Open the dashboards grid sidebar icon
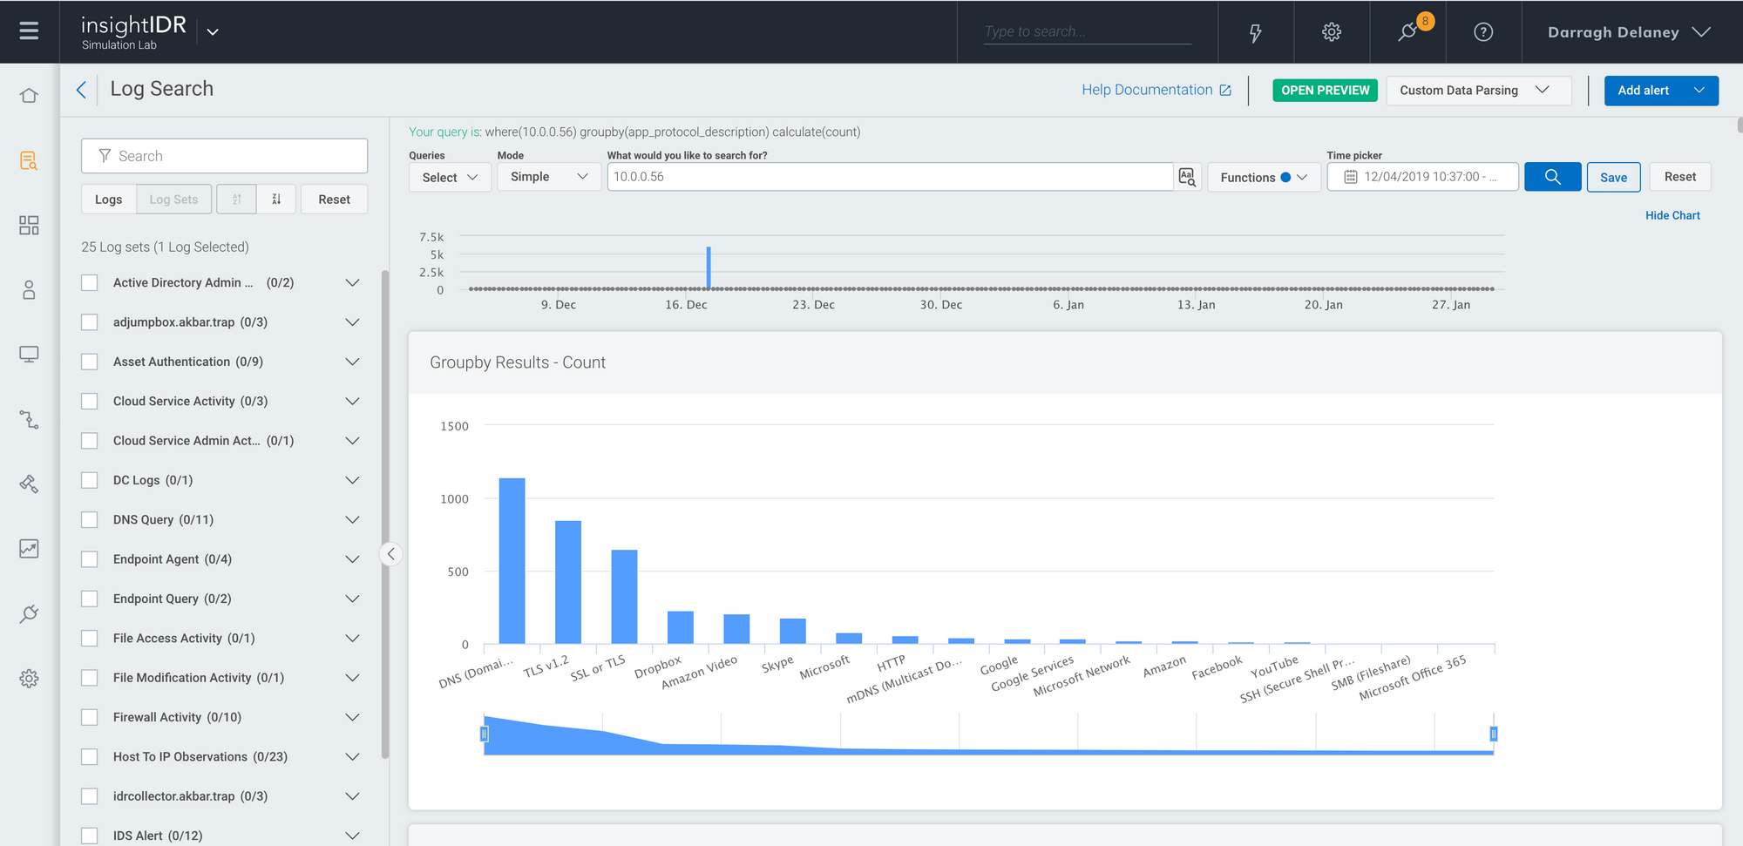Screen dimensions: 1743x846 click(29, 226)
